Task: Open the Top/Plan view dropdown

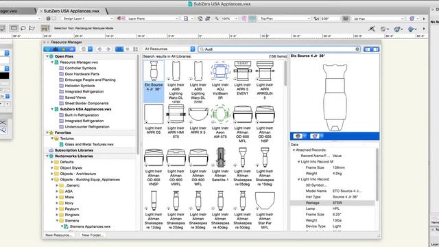Action: (x=285, y=19)
